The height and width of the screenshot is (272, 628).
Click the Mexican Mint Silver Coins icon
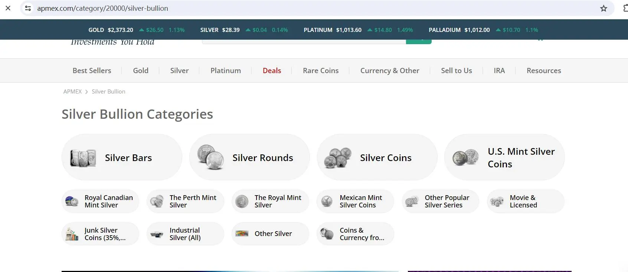327,201
